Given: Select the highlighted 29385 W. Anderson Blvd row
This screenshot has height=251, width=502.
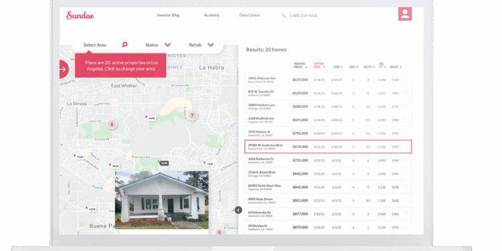Looking at the screenshot, I should (328, 147).
